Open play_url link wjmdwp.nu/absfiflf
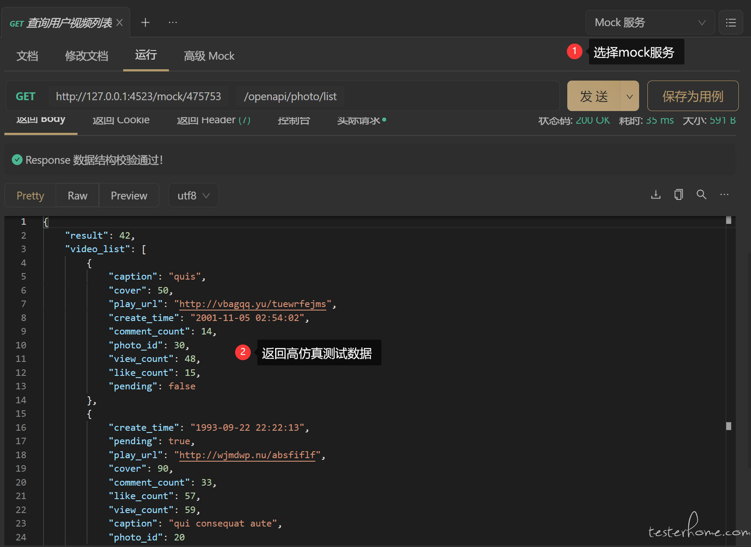The image size is (751, 547). 247,455
